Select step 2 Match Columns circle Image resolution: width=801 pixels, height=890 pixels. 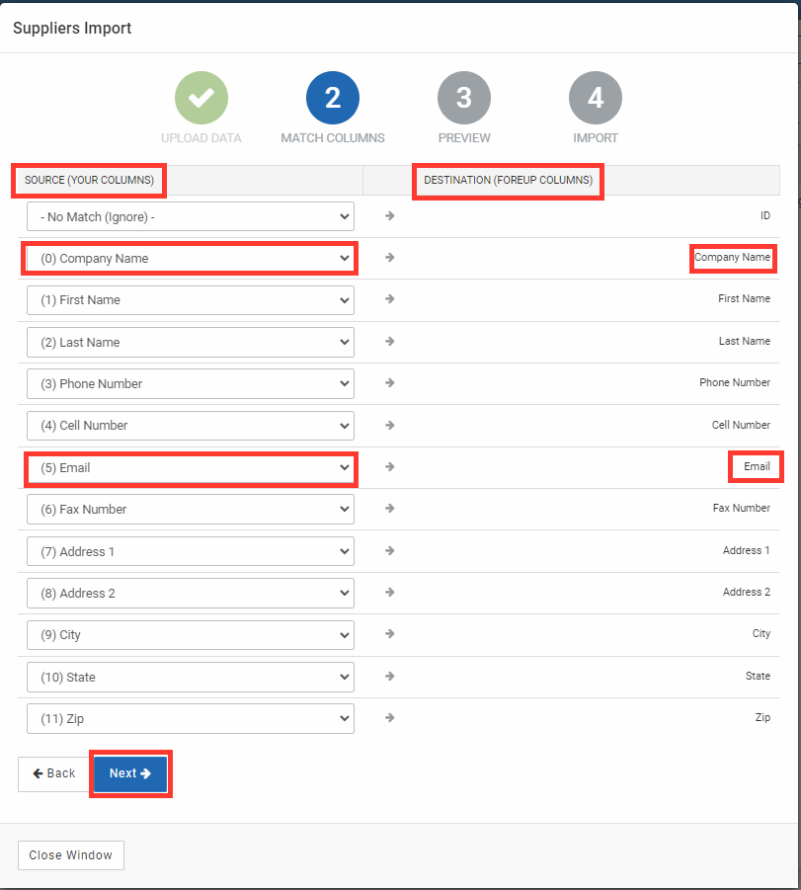coord(333,98)
